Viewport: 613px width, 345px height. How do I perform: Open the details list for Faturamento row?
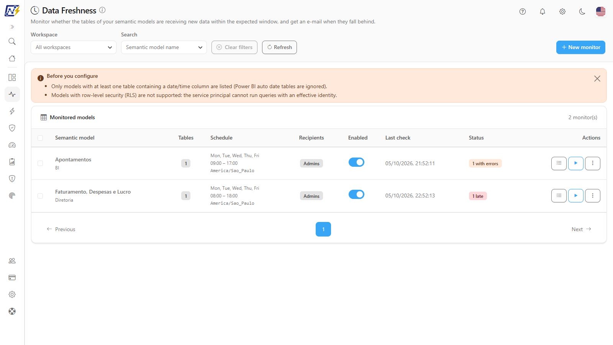click(x=559, y=195)
